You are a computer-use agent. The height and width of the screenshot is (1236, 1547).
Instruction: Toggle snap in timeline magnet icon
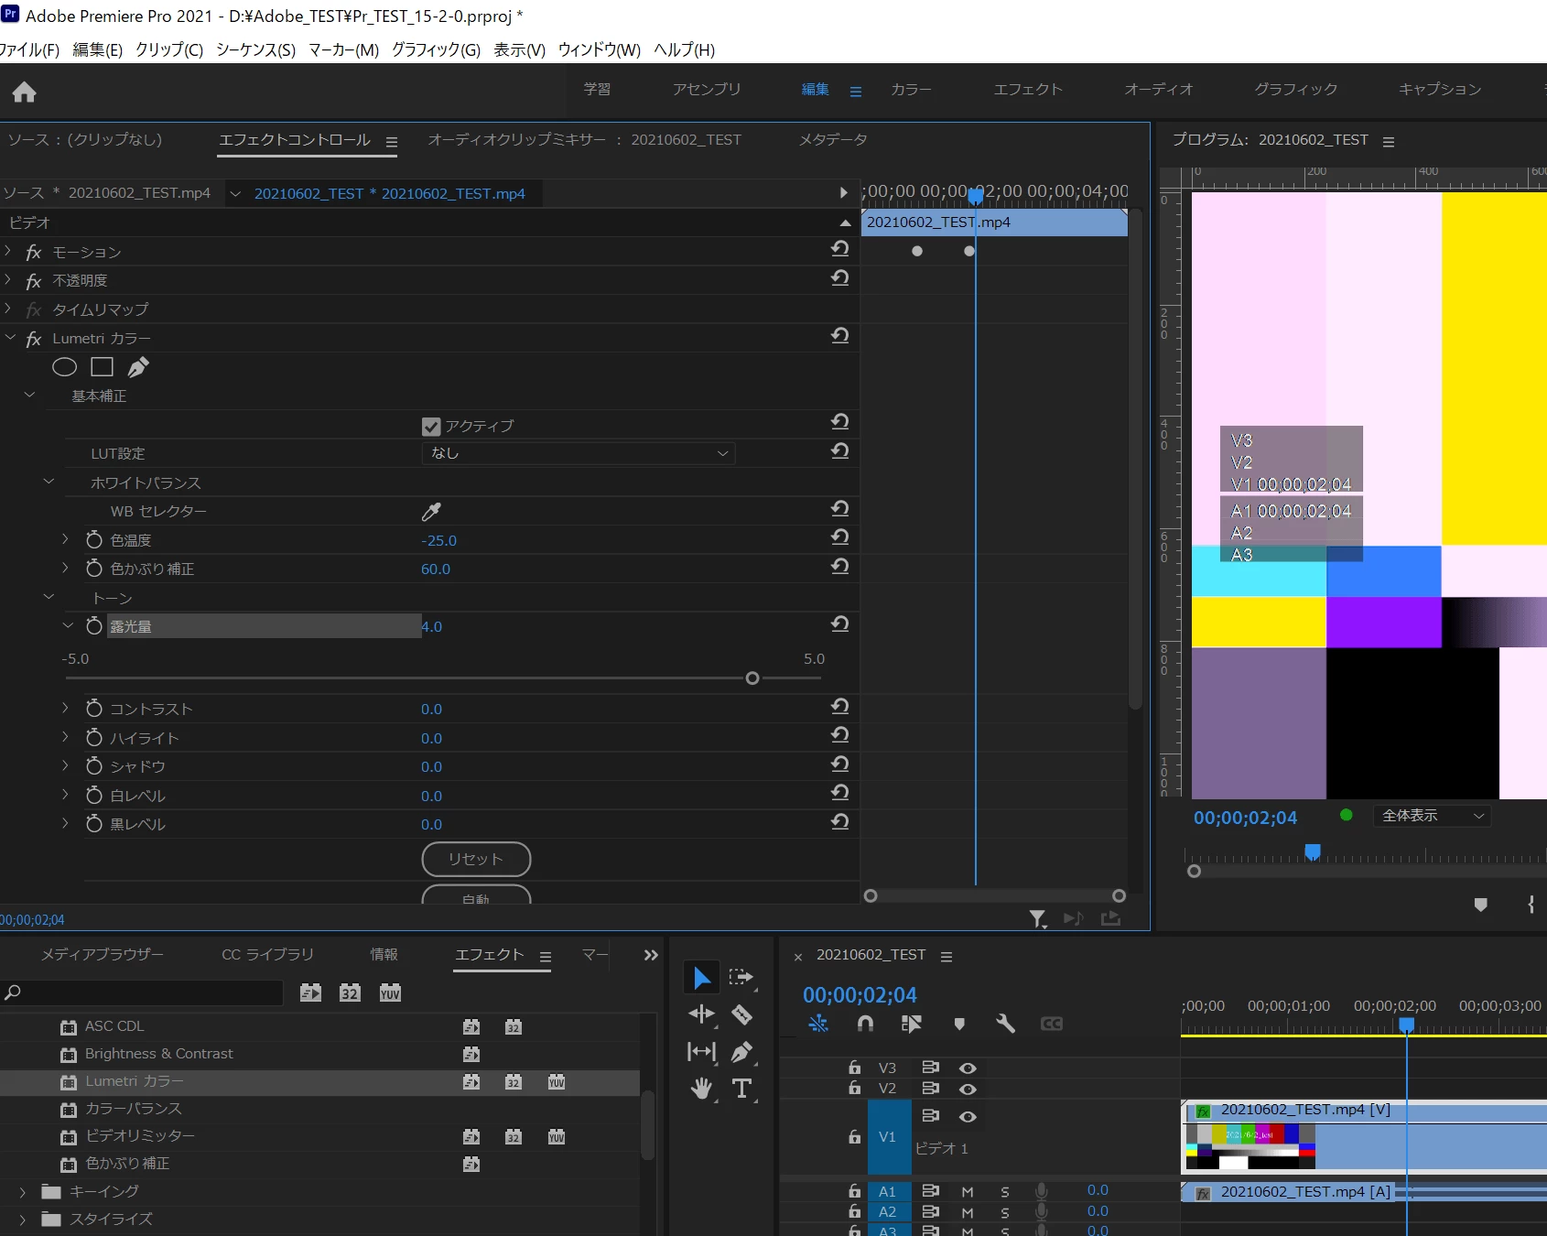(x=865, y=1024)
